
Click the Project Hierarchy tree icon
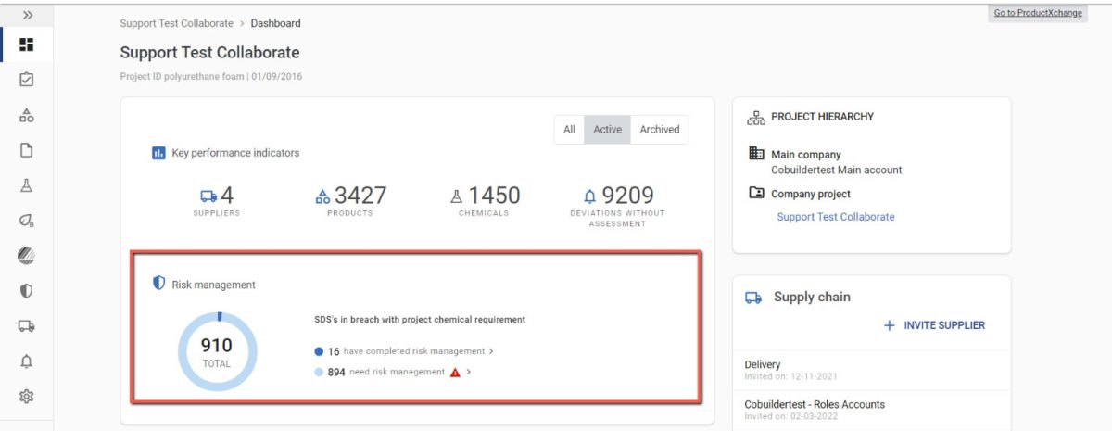[x=756, y=118]
